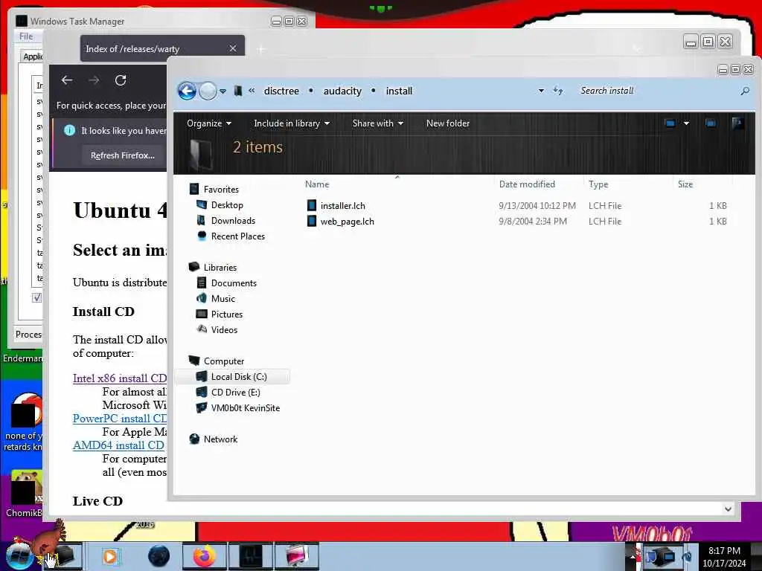762x571 pixels.
Task: Select the installer.lch file
Action: tap(342, 206)
